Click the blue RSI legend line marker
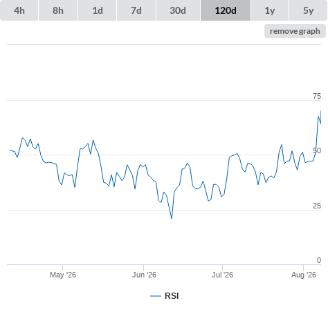Viewport: 328px width, 314px height. click(x=156, y=296)
